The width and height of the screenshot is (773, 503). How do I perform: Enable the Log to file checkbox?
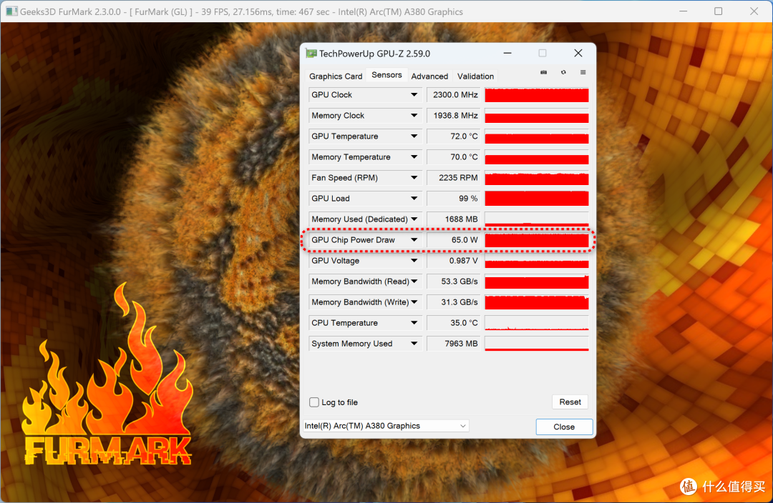314,402
